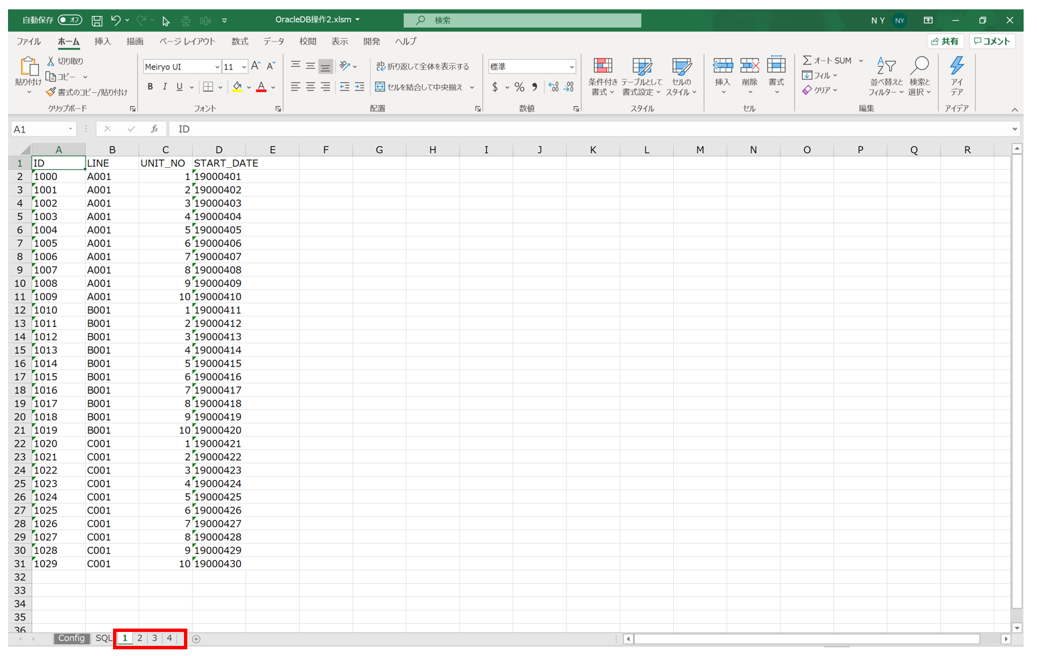Increase indent in alignment group
The image size is (1037, 656).
360,87
